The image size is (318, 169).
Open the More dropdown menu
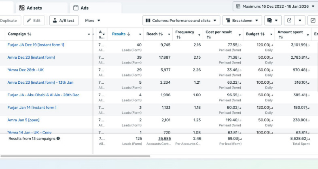pos(93,21)
